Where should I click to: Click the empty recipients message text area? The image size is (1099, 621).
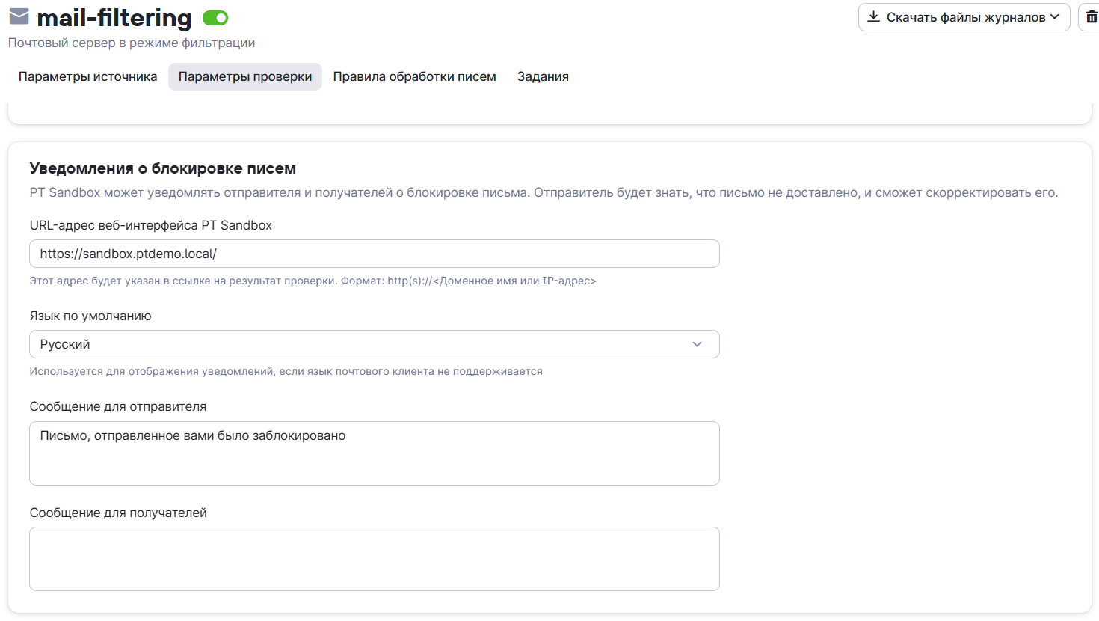pos(374,559)
